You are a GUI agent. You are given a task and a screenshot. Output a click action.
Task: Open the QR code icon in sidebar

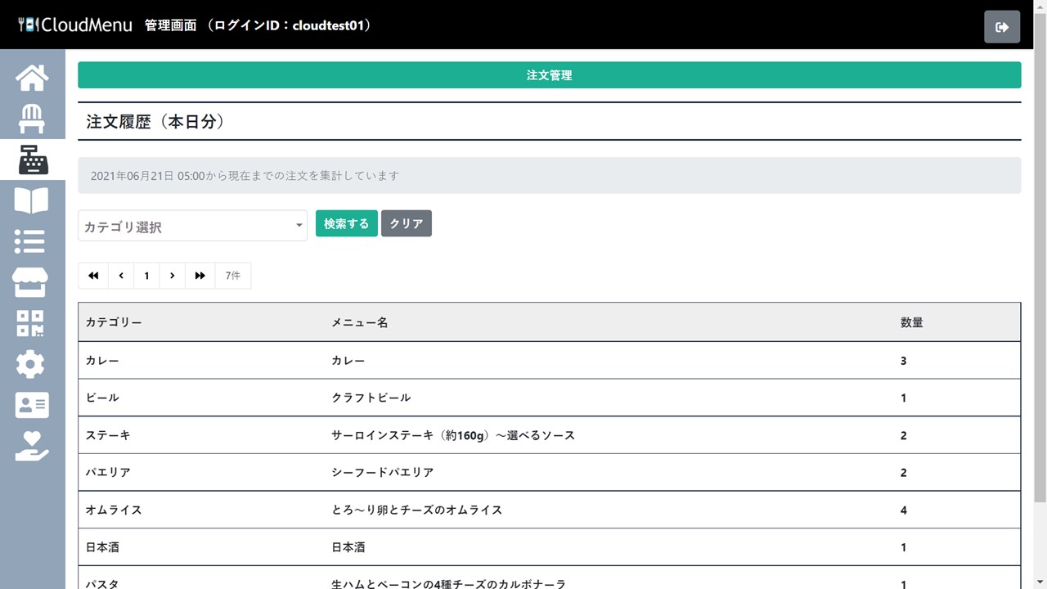point(30,323)
